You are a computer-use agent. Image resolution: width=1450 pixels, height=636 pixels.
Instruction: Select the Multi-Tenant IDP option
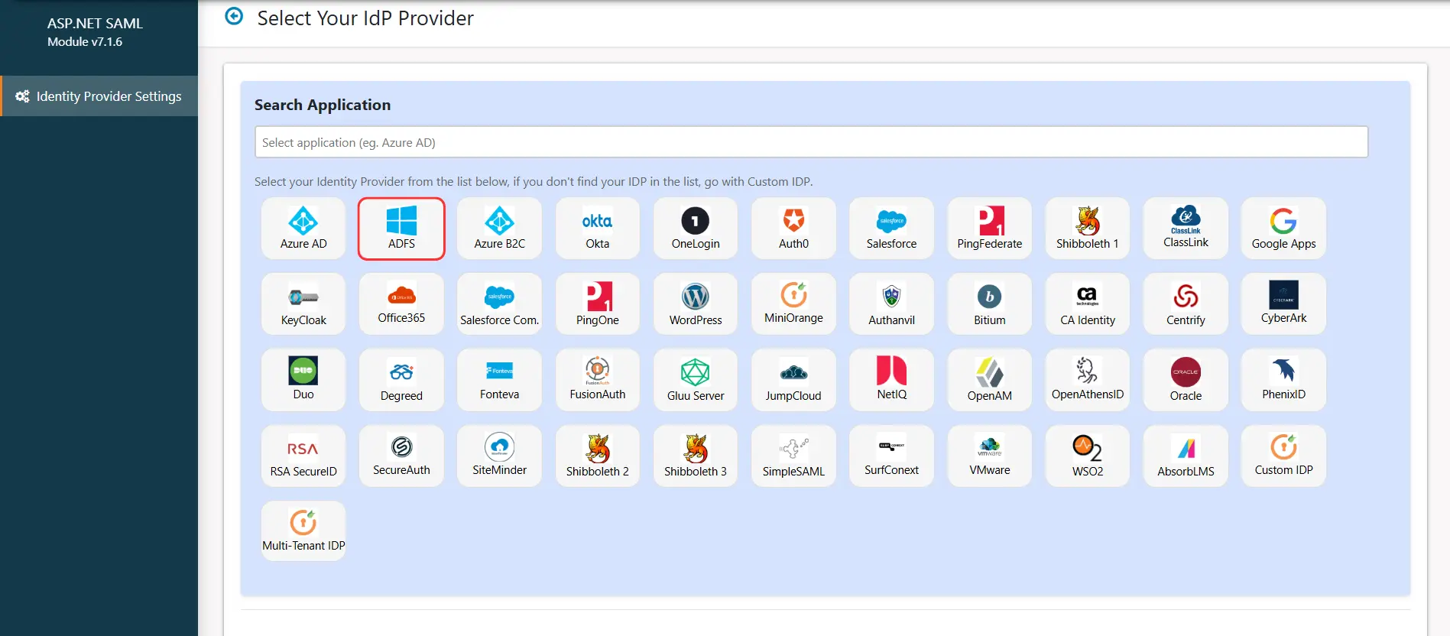303,531
